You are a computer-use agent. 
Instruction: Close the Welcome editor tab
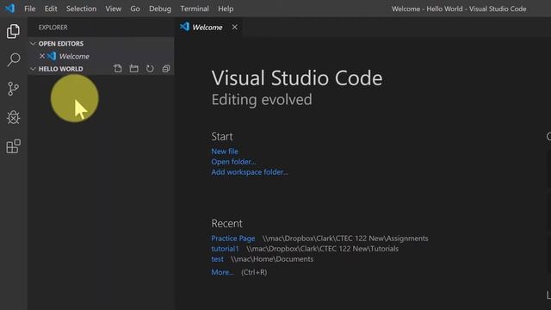234,27
